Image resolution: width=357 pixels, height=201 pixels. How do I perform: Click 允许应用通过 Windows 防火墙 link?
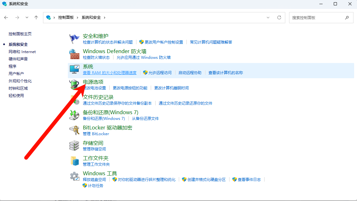tap(144, 58)
